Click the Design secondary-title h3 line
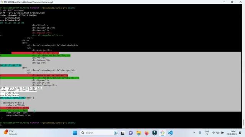This screenshot has height=137, width=245. (51, 70)
